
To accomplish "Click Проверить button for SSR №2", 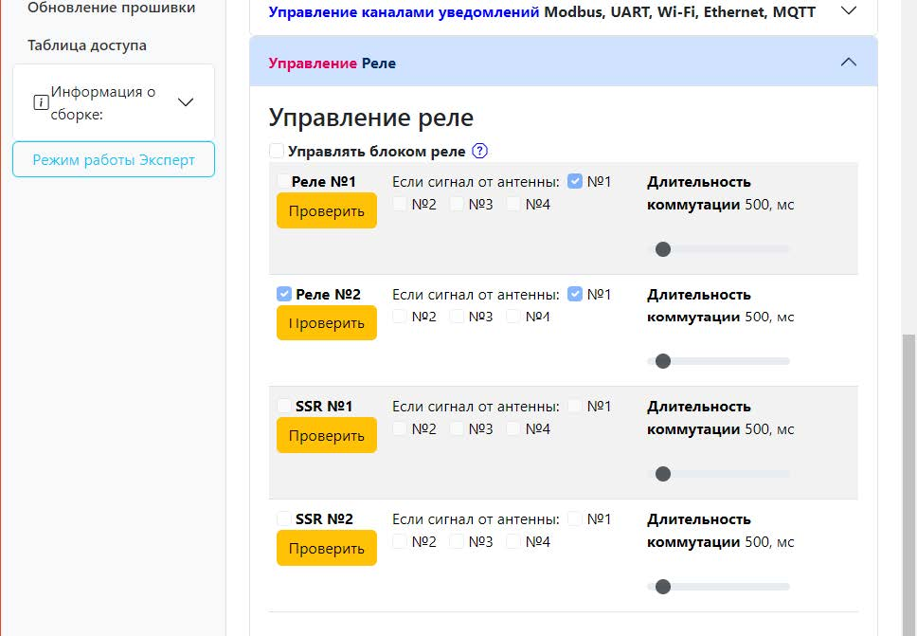I will click(x=326, y=548).
